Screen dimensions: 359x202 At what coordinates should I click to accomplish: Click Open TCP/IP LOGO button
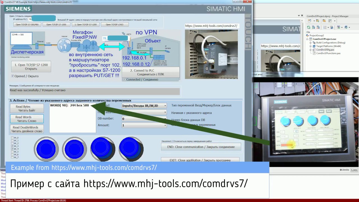115,24
